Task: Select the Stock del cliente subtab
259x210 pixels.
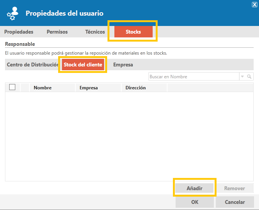Action: tap(83, 65)
